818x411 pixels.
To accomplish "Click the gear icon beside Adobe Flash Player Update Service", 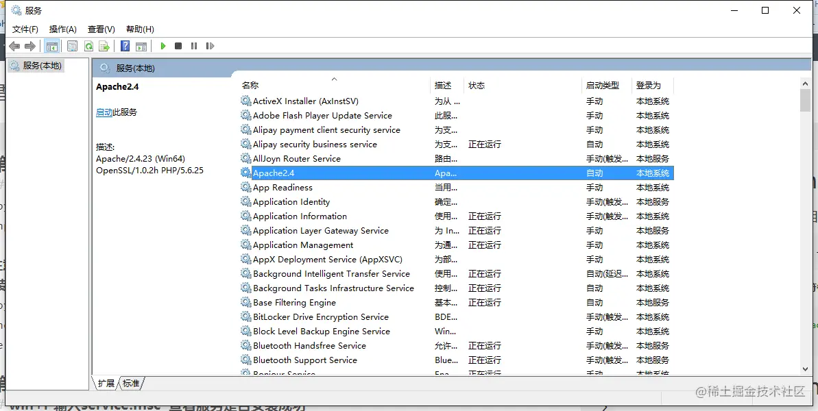I will [245, 116].
